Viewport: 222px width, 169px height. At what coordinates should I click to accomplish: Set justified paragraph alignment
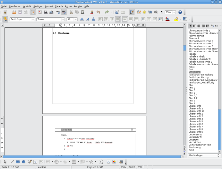[118, 19]
